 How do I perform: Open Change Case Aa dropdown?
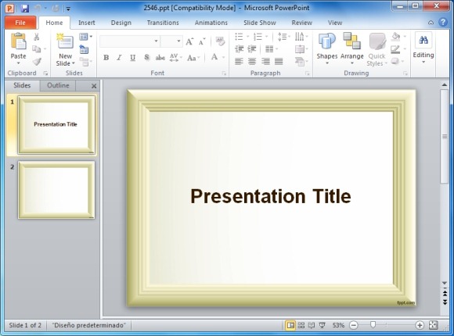[x=193, y=58]
